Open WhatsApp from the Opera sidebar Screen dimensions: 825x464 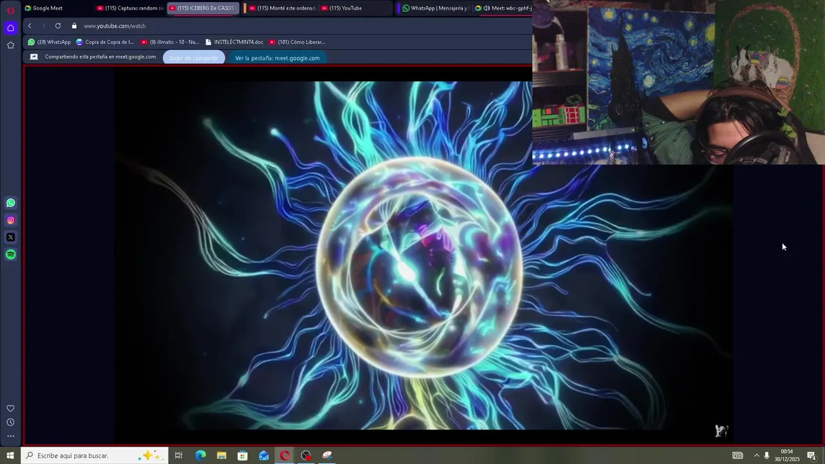point(10,203)
